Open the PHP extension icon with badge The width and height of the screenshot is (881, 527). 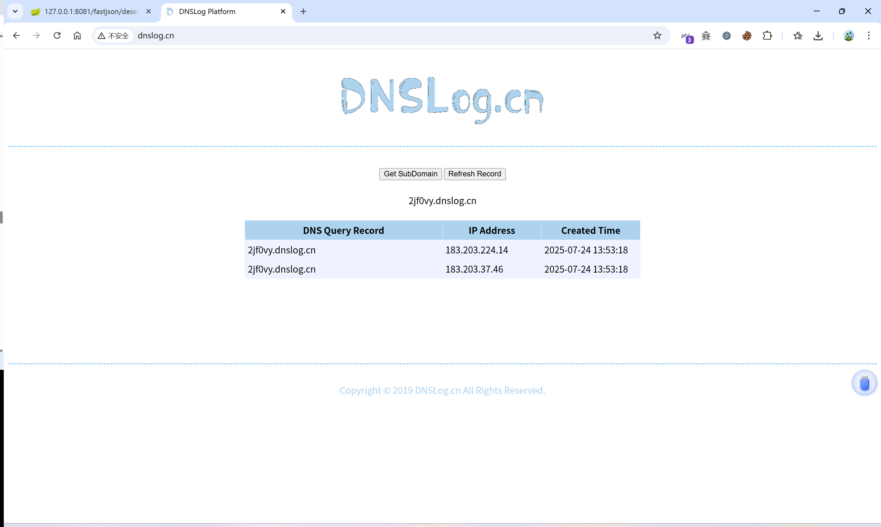point(687,37)
